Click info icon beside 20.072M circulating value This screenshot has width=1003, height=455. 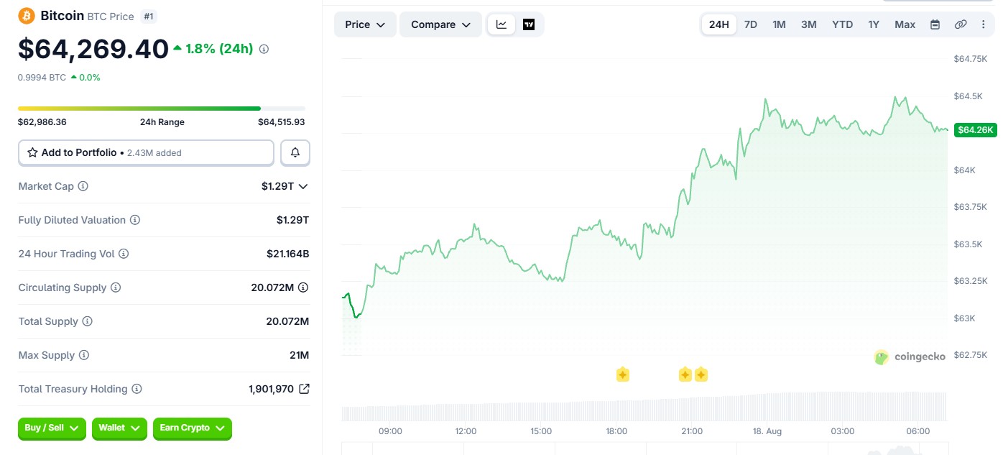point(303,288)
